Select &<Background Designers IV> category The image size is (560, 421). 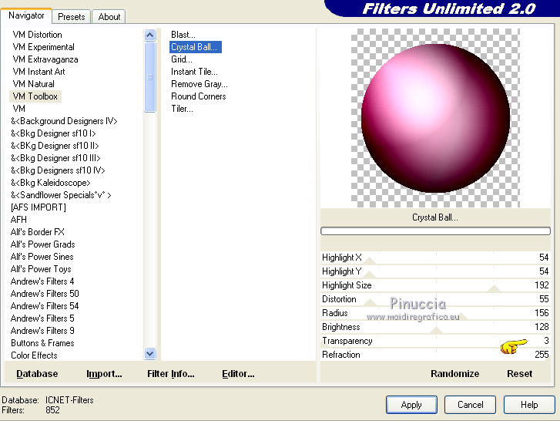coord(64,121)
